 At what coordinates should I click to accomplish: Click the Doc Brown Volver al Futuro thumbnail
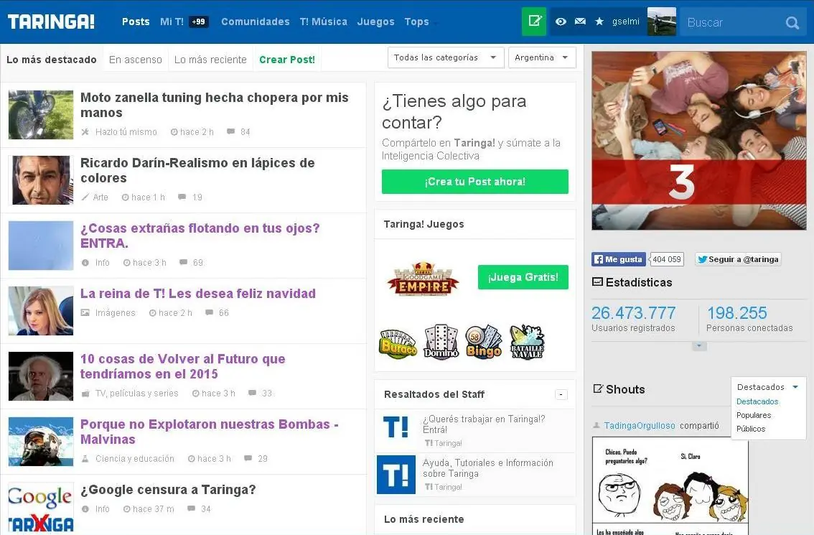[x=40, y=376]
